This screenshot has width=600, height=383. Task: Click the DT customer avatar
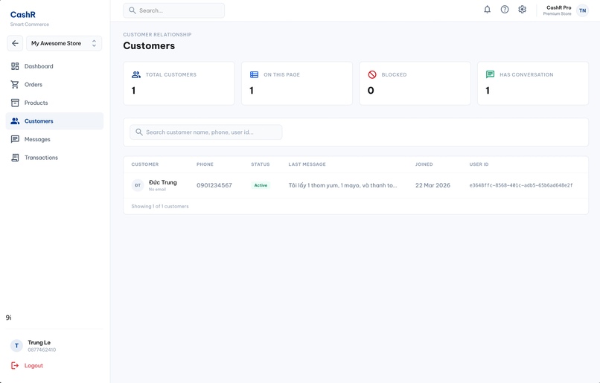coord(138,185)
